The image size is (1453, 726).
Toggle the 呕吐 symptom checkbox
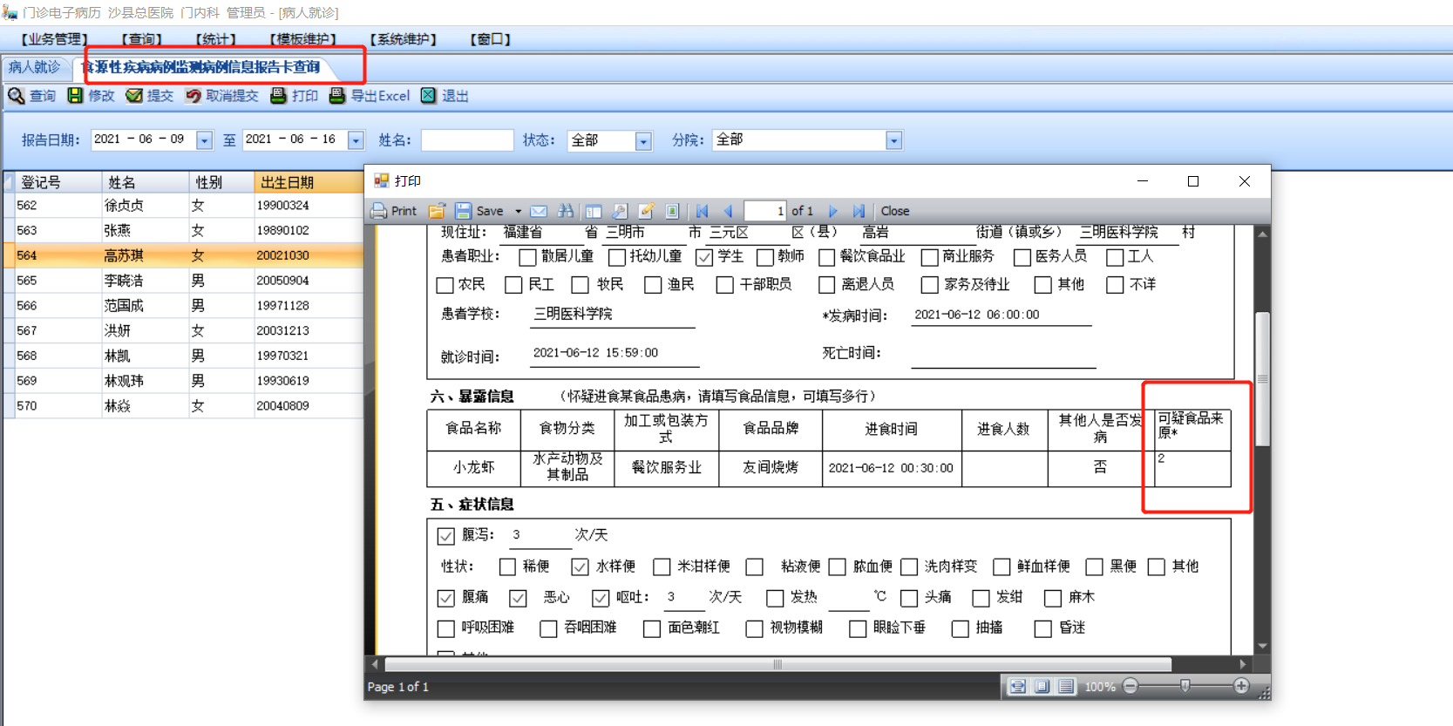click(600, 598)
